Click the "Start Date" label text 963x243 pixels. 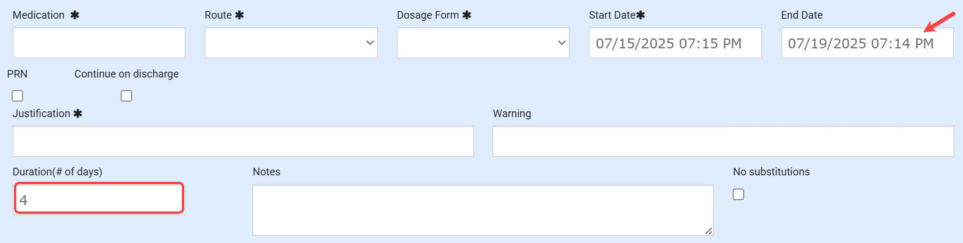pyautogui.click(x=611, y=15)
